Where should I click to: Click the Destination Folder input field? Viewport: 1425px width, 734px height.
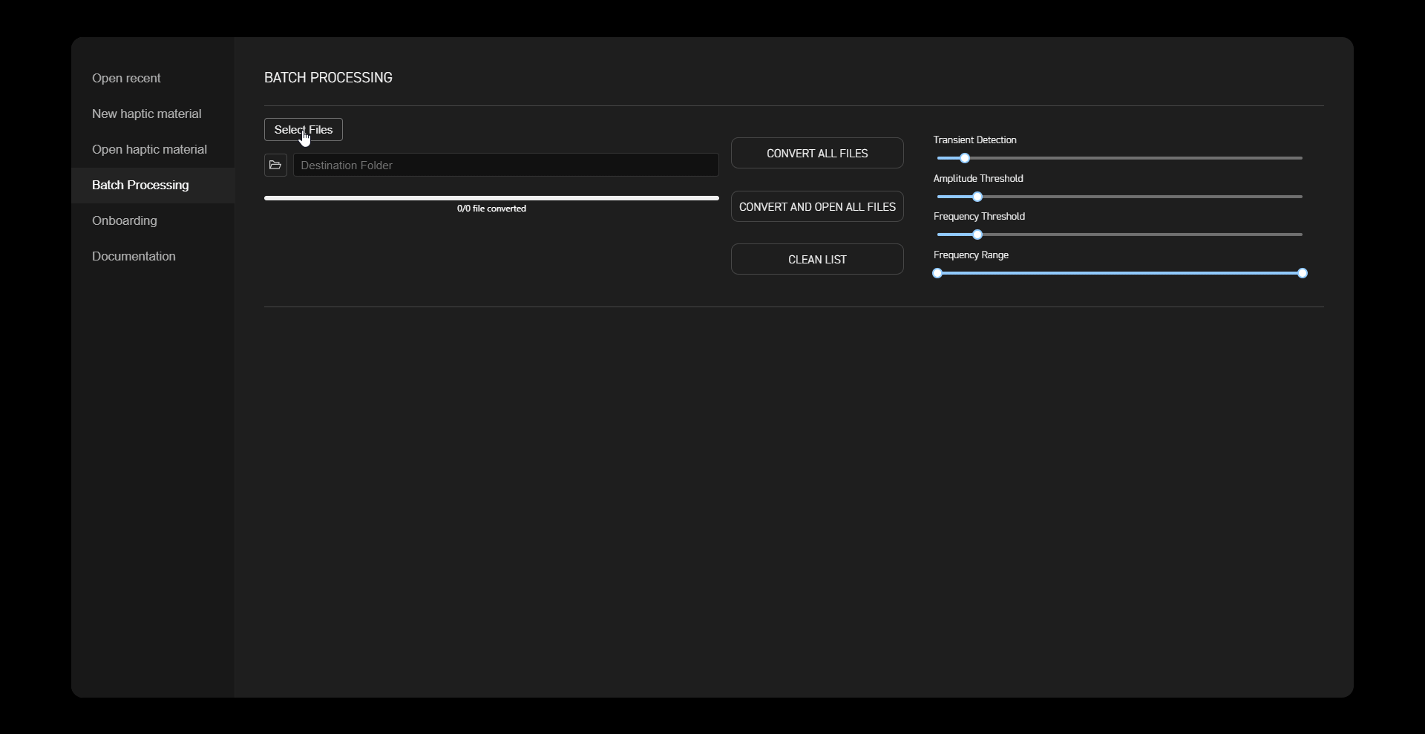507,165
